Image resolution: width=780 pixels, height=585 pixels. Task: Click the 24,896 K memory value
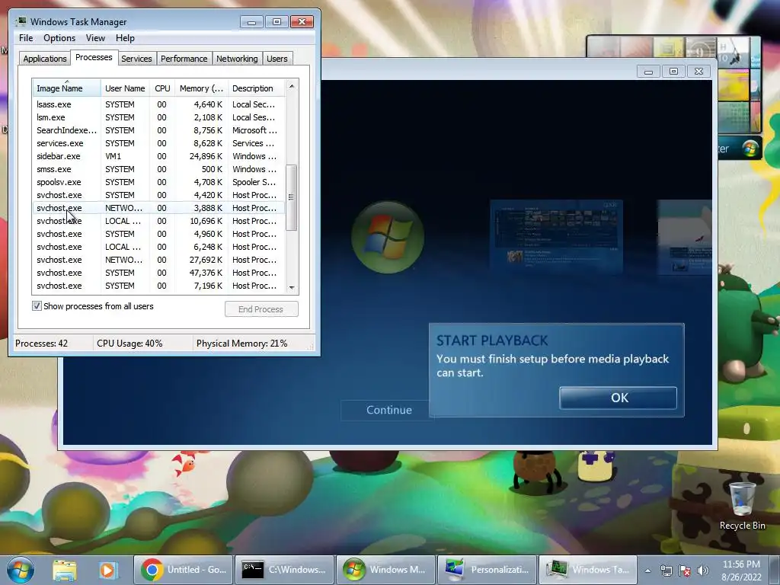tap(206, 156)
